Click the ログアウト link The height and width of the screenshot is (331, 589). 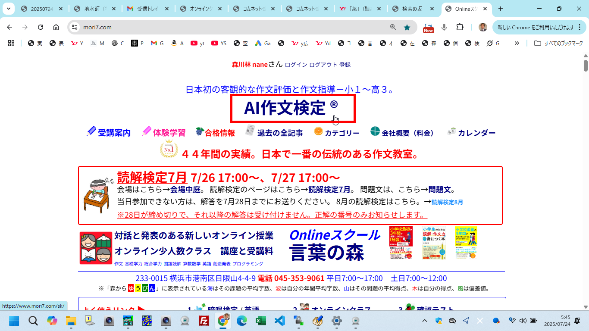pos(323,65)
